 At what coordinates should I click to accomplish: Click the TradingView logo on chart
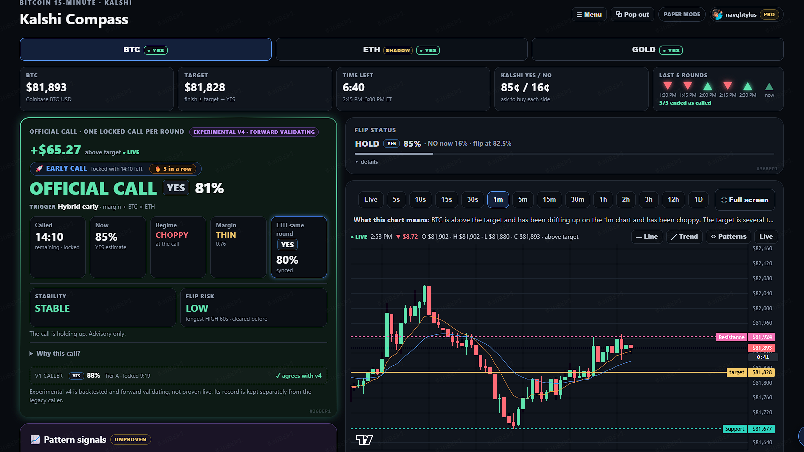point(364,440)
